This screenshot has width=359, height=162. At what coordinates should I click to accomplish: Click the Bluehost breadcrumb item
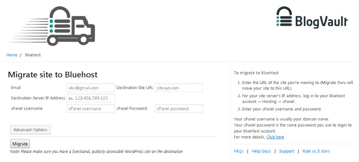[x=33, y=55]
